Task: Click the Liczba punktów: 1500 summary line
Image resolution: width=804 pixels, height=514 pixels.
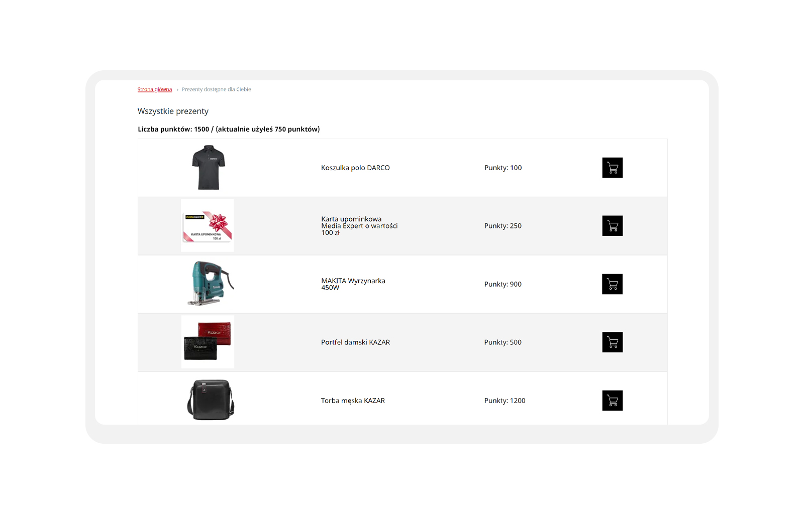Action: coord(229,129)
